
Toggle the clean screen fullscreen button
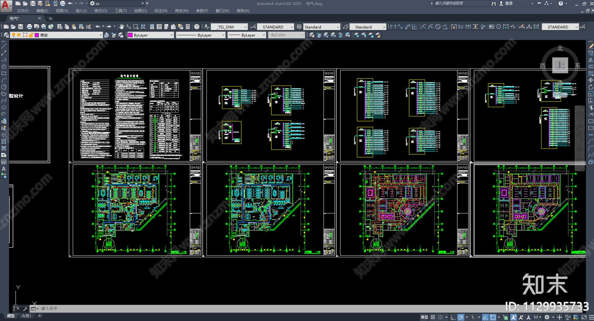click(584, 317)
